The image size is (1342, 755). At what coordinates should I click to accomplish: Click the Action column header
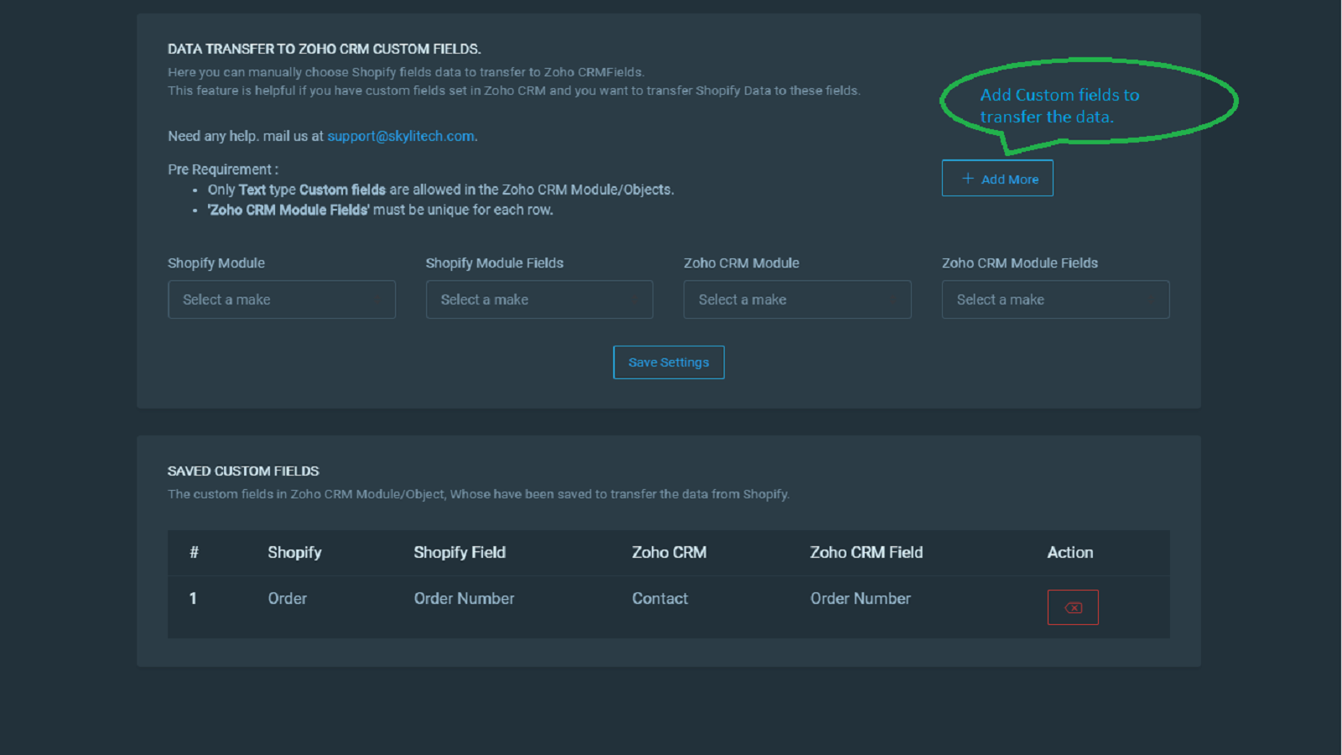[x=1070, y=553]
